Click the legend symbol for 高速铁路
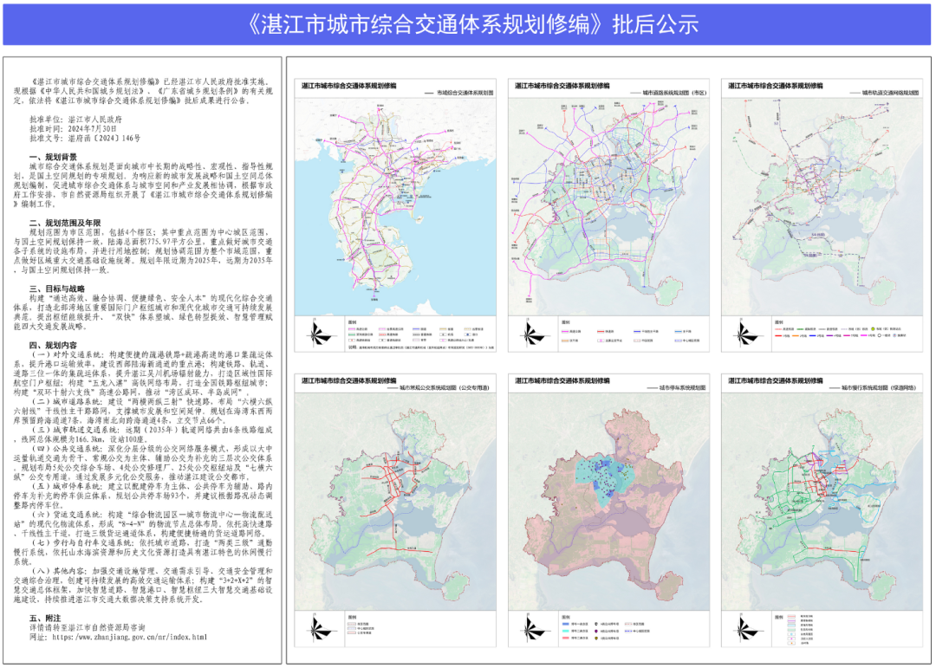Screen dimensions: 936x668 (381, 334)
